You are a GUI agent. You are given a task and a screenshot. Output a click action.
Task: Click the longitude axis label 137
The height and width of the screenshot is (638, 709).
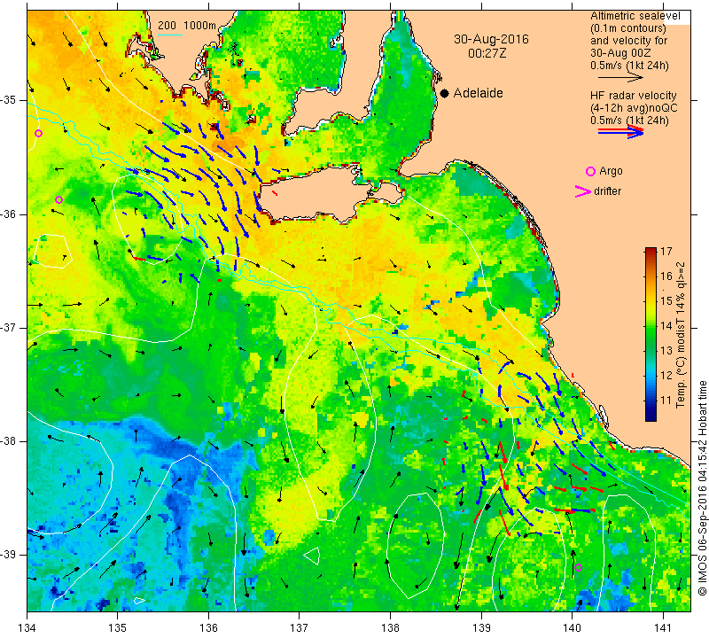[x=300, y=628]
